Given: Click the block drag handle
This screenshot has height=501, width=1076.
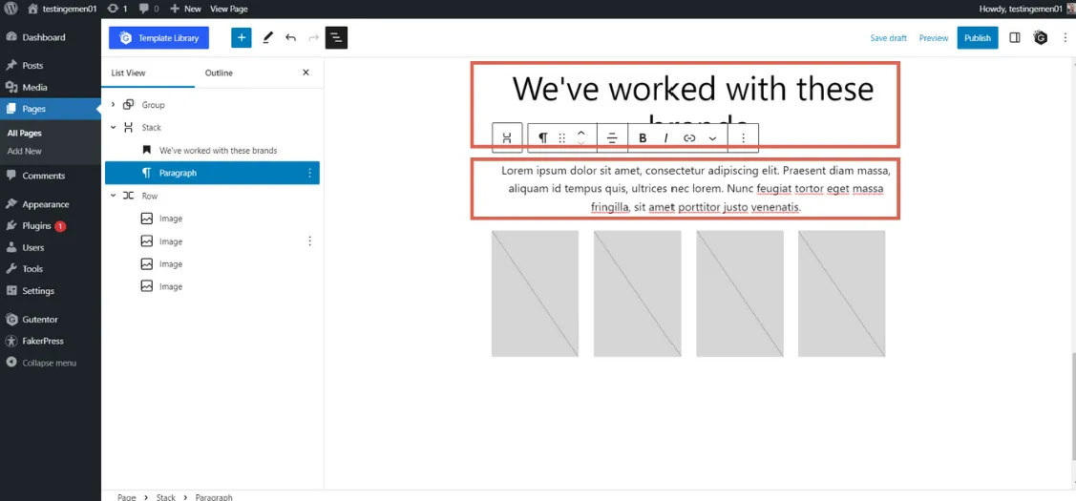Looking at the screenshot, I should click(x=562, y=137).
